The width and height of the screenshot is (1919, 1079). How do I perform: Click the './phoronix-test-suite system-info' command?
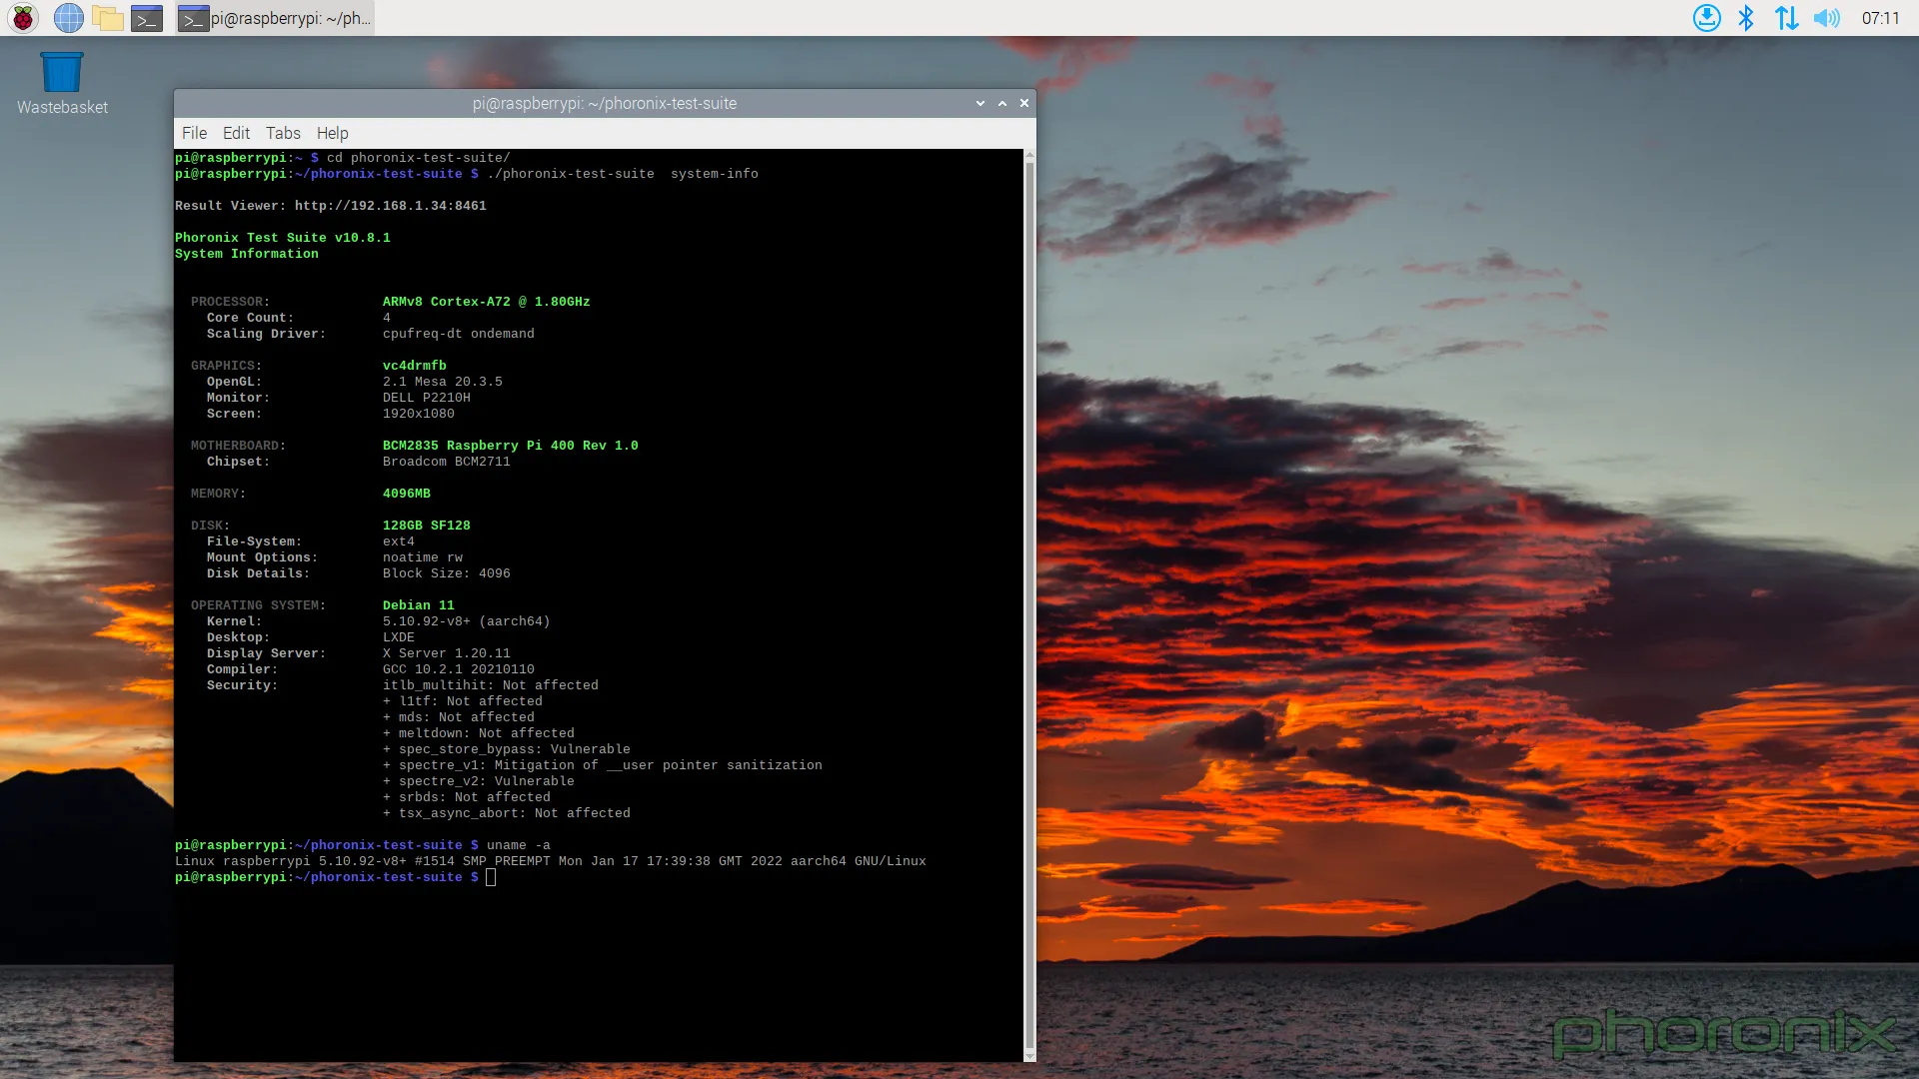(x=623, y=174)
